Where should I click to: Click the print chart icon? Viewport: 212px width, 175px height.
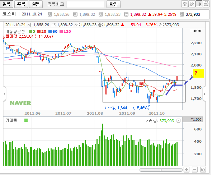206,4
